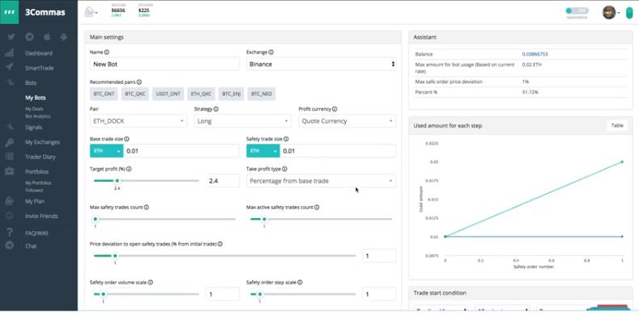
Task: Click info icon beside Price deviation to open safety trades
Action: [220, 244]
